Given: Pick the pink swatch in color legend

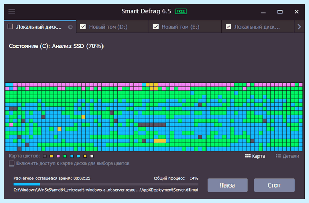Looking at the screenshot, I should coord(58,156).
